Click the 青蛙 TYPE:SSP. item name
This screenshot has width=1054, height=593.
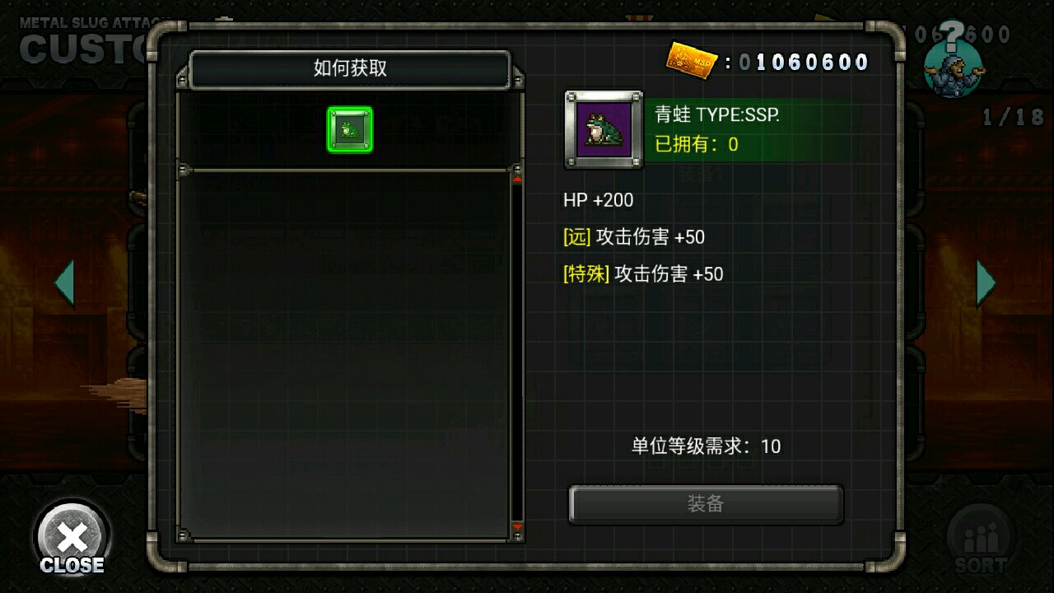click(x=717, y=114)
